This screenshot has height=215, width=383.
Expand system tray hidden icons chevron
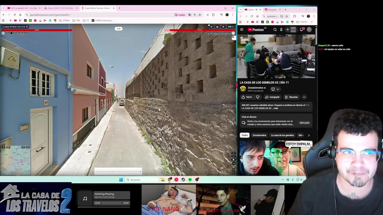(x=282, y=180)
